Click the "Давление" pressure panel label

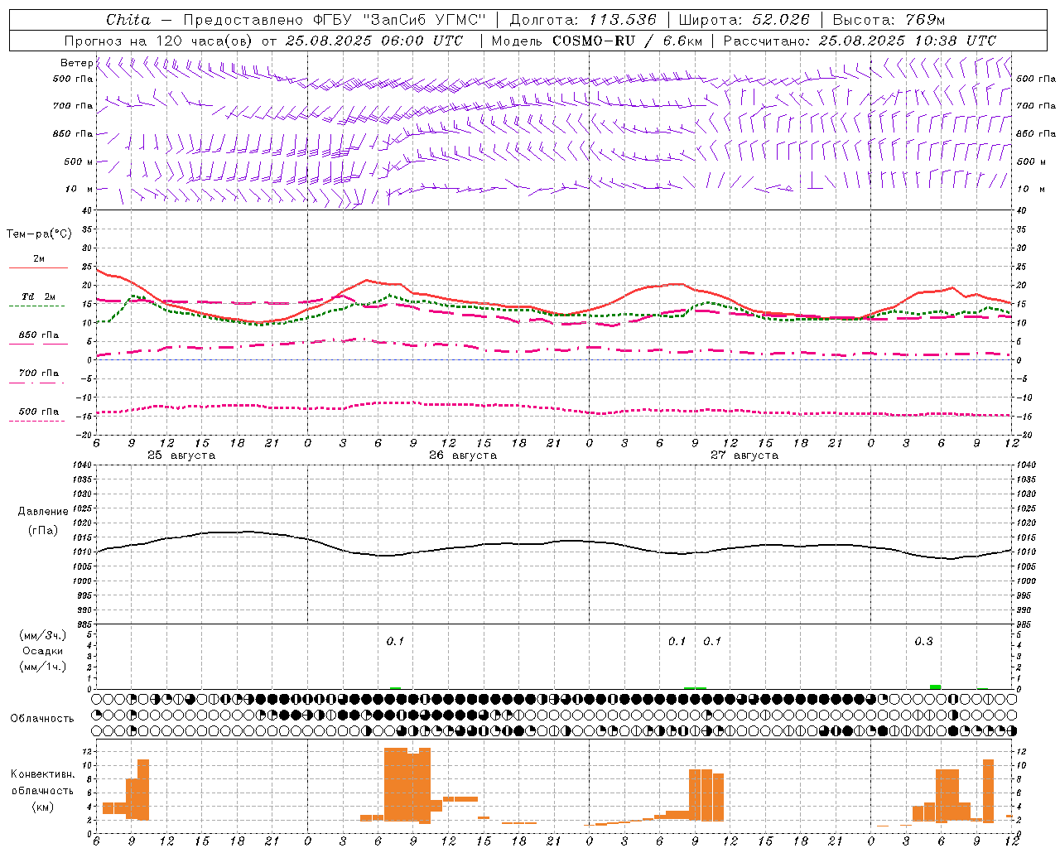coord(43,512)
